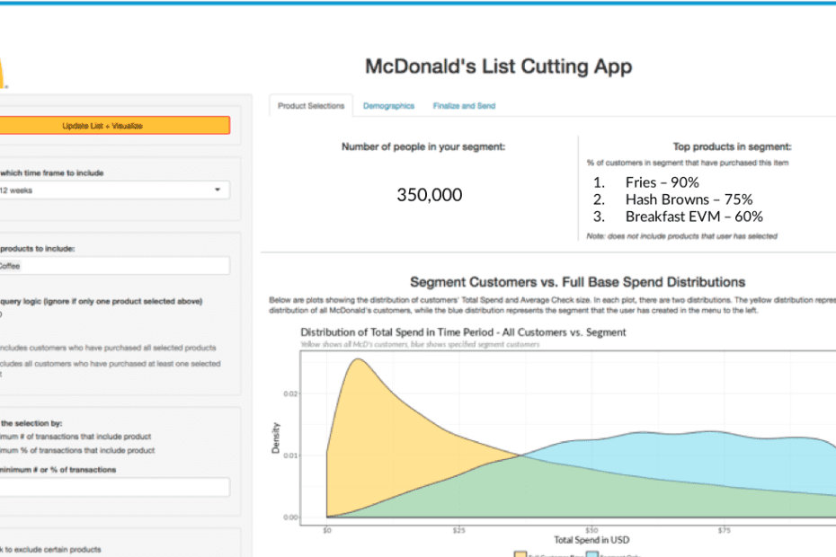Image resolution: width=836 pixels, height=557 pixels.
Task: Click the $25 x-axis tick label
Action: click(458, 530)
